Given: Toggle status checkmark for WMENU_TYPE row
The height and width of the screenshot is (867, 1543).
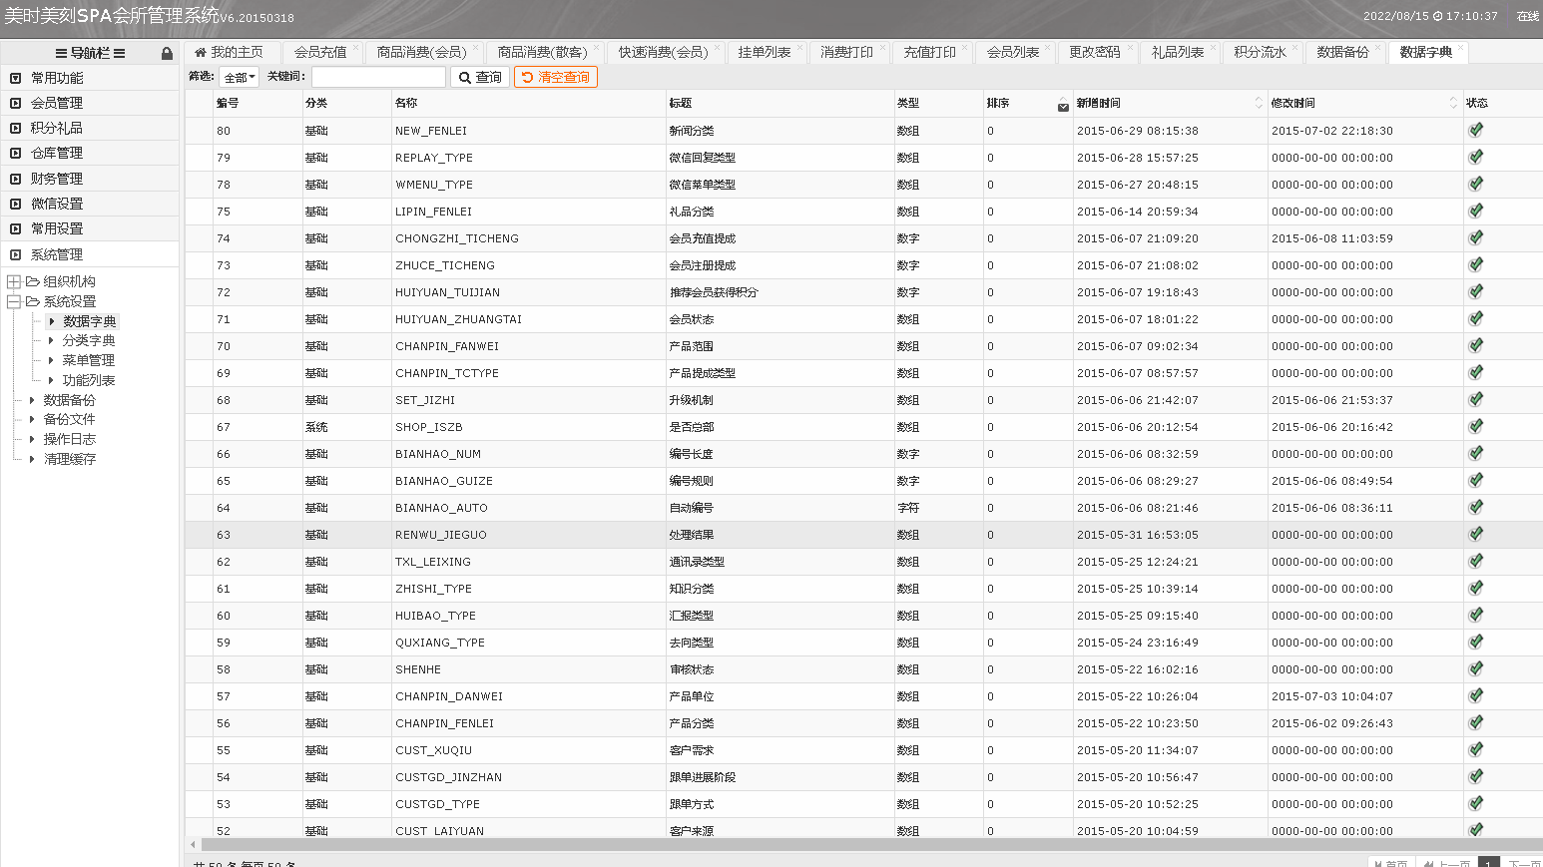Looking at the screenshot, I should pos(1476,184).
